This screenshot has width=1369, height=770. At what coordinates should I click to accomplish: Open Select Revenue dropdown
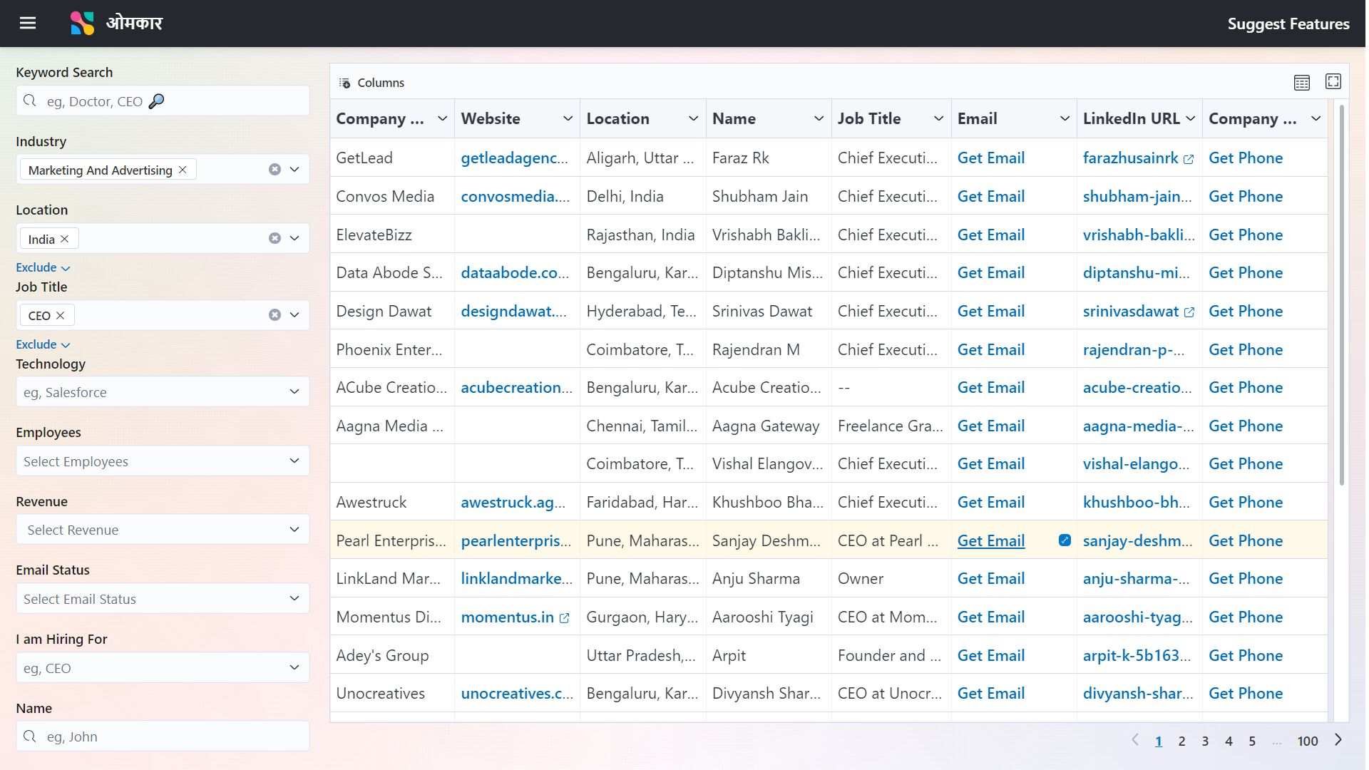point(163,530)
